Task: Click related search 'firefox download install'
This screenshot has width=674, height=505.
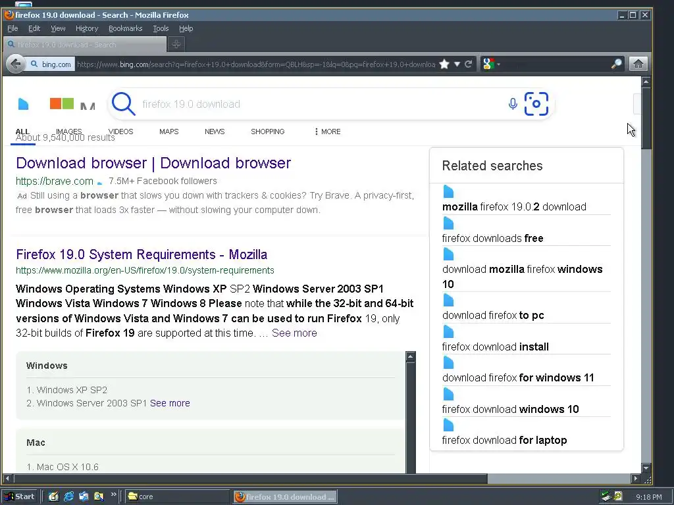Action: pyautogui.click(x=495, y=347)
